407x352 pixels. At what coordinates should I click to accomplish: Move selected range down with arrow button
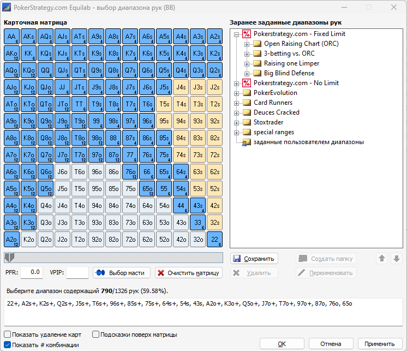[x=396, y=259]
